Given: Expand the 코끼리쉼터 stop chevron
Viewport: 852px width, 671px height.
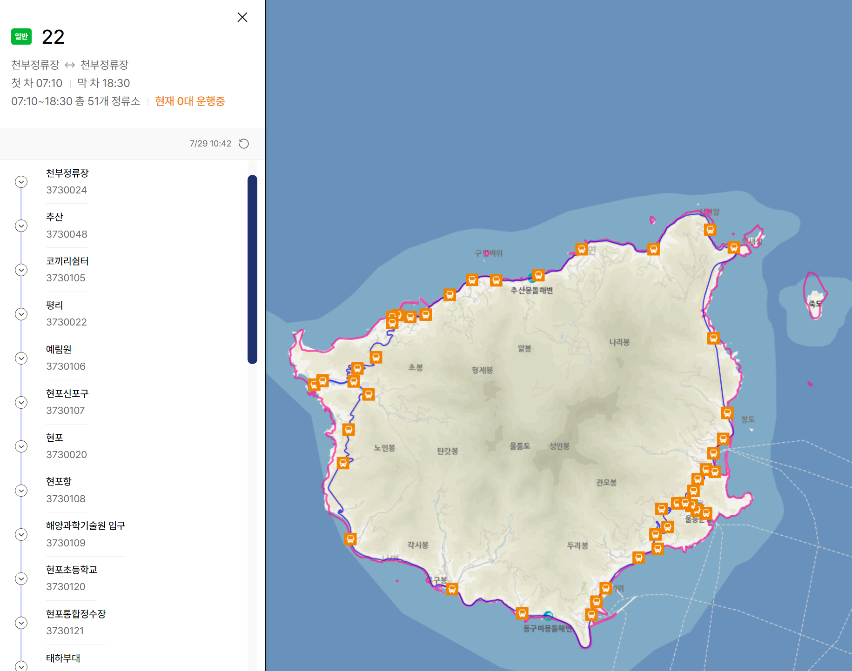Looking at the screenshot, I should pyautogui.click(x=21, y=270).
